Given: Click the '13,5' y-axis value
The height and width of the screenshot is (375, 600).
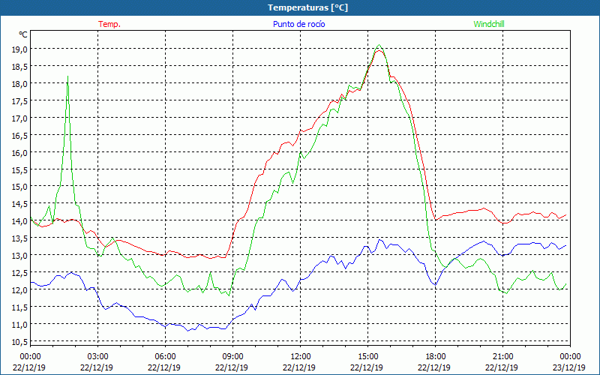Looking at the screenshot, I should point(19,238).
